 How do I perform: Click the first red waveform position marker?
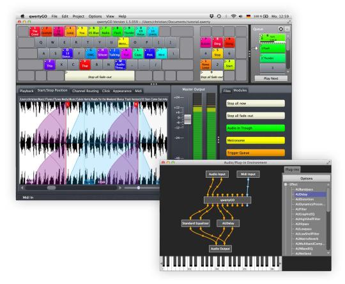coord(68,104)
